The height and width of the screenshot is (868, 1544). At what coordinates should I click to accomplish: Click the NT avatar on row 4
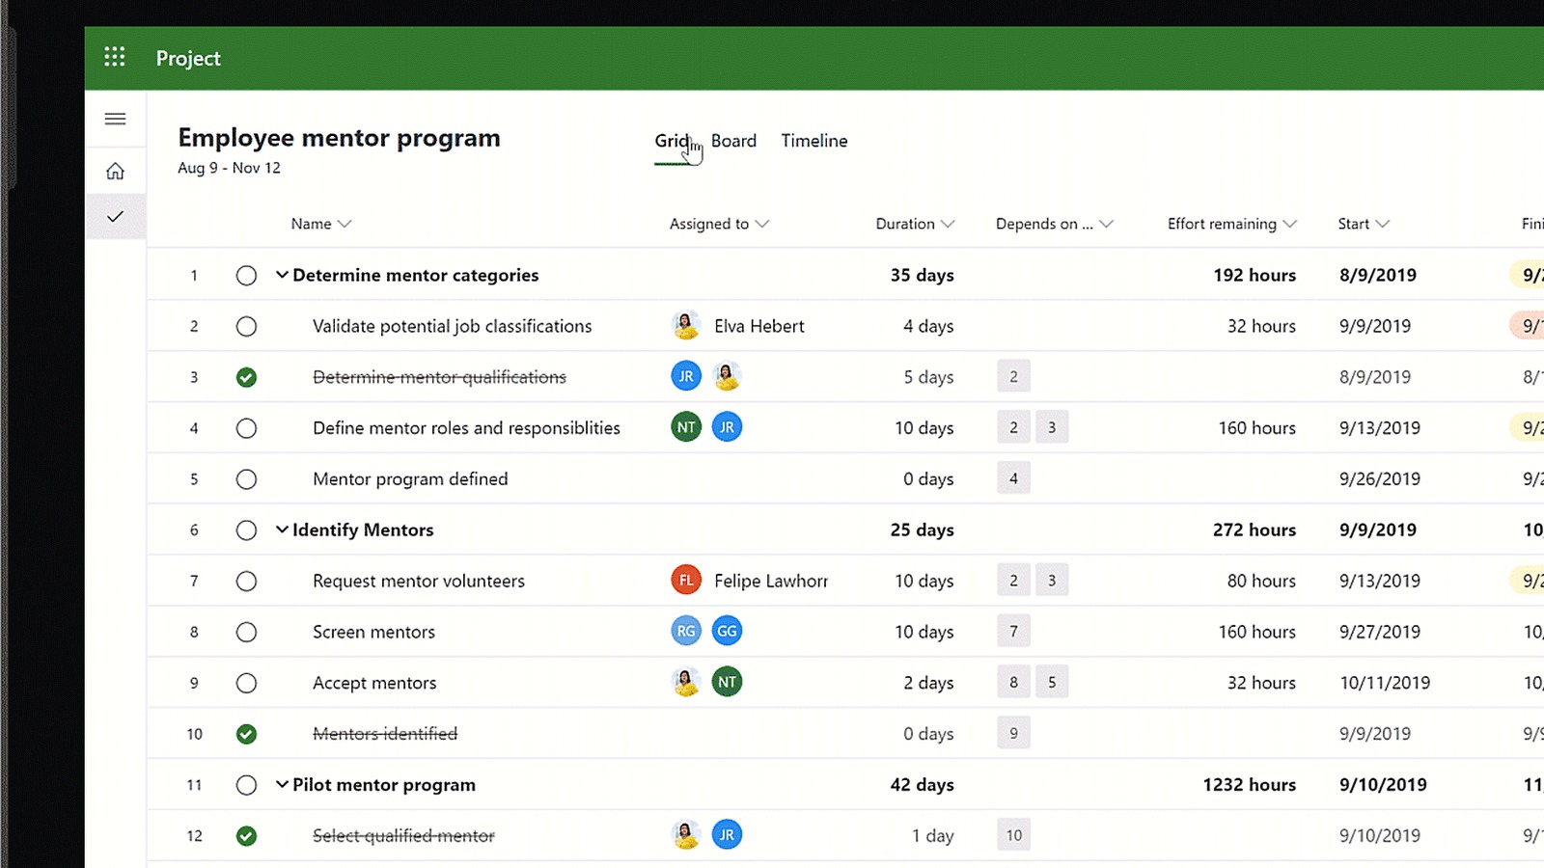point(686,427)
